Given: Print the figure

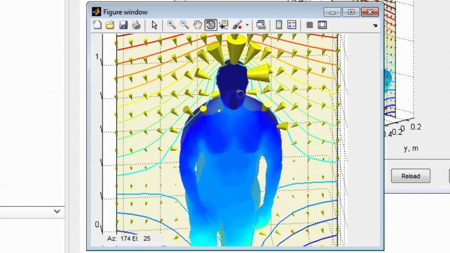Looking at the screenshot, I should click(x=135, y=25).
